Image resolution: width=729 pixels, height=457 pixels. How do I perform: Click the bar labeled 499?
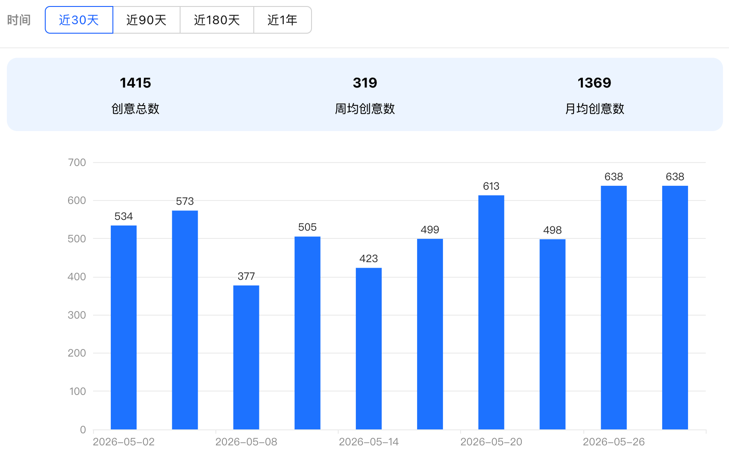pos(430,334)
